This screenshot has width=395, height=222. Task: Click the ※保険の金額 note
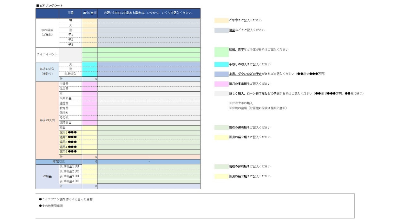pyautogui.click(x=258, y=108)
